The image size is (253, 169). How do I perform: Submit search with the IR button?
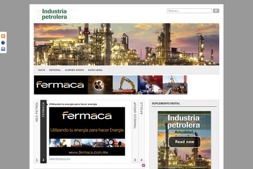(x=216, y=11)
